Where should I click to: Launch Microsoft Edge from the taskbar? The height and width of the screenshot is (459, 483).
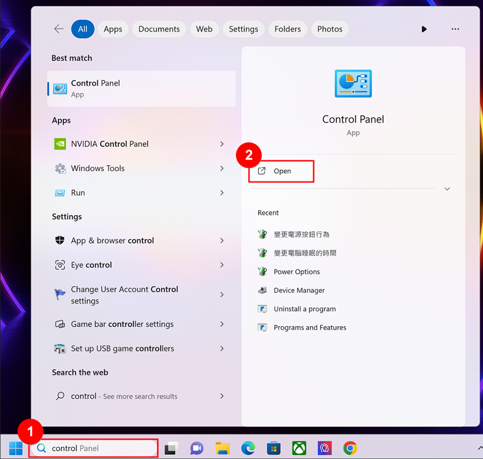pyautogui.click(x=248, y=448)
